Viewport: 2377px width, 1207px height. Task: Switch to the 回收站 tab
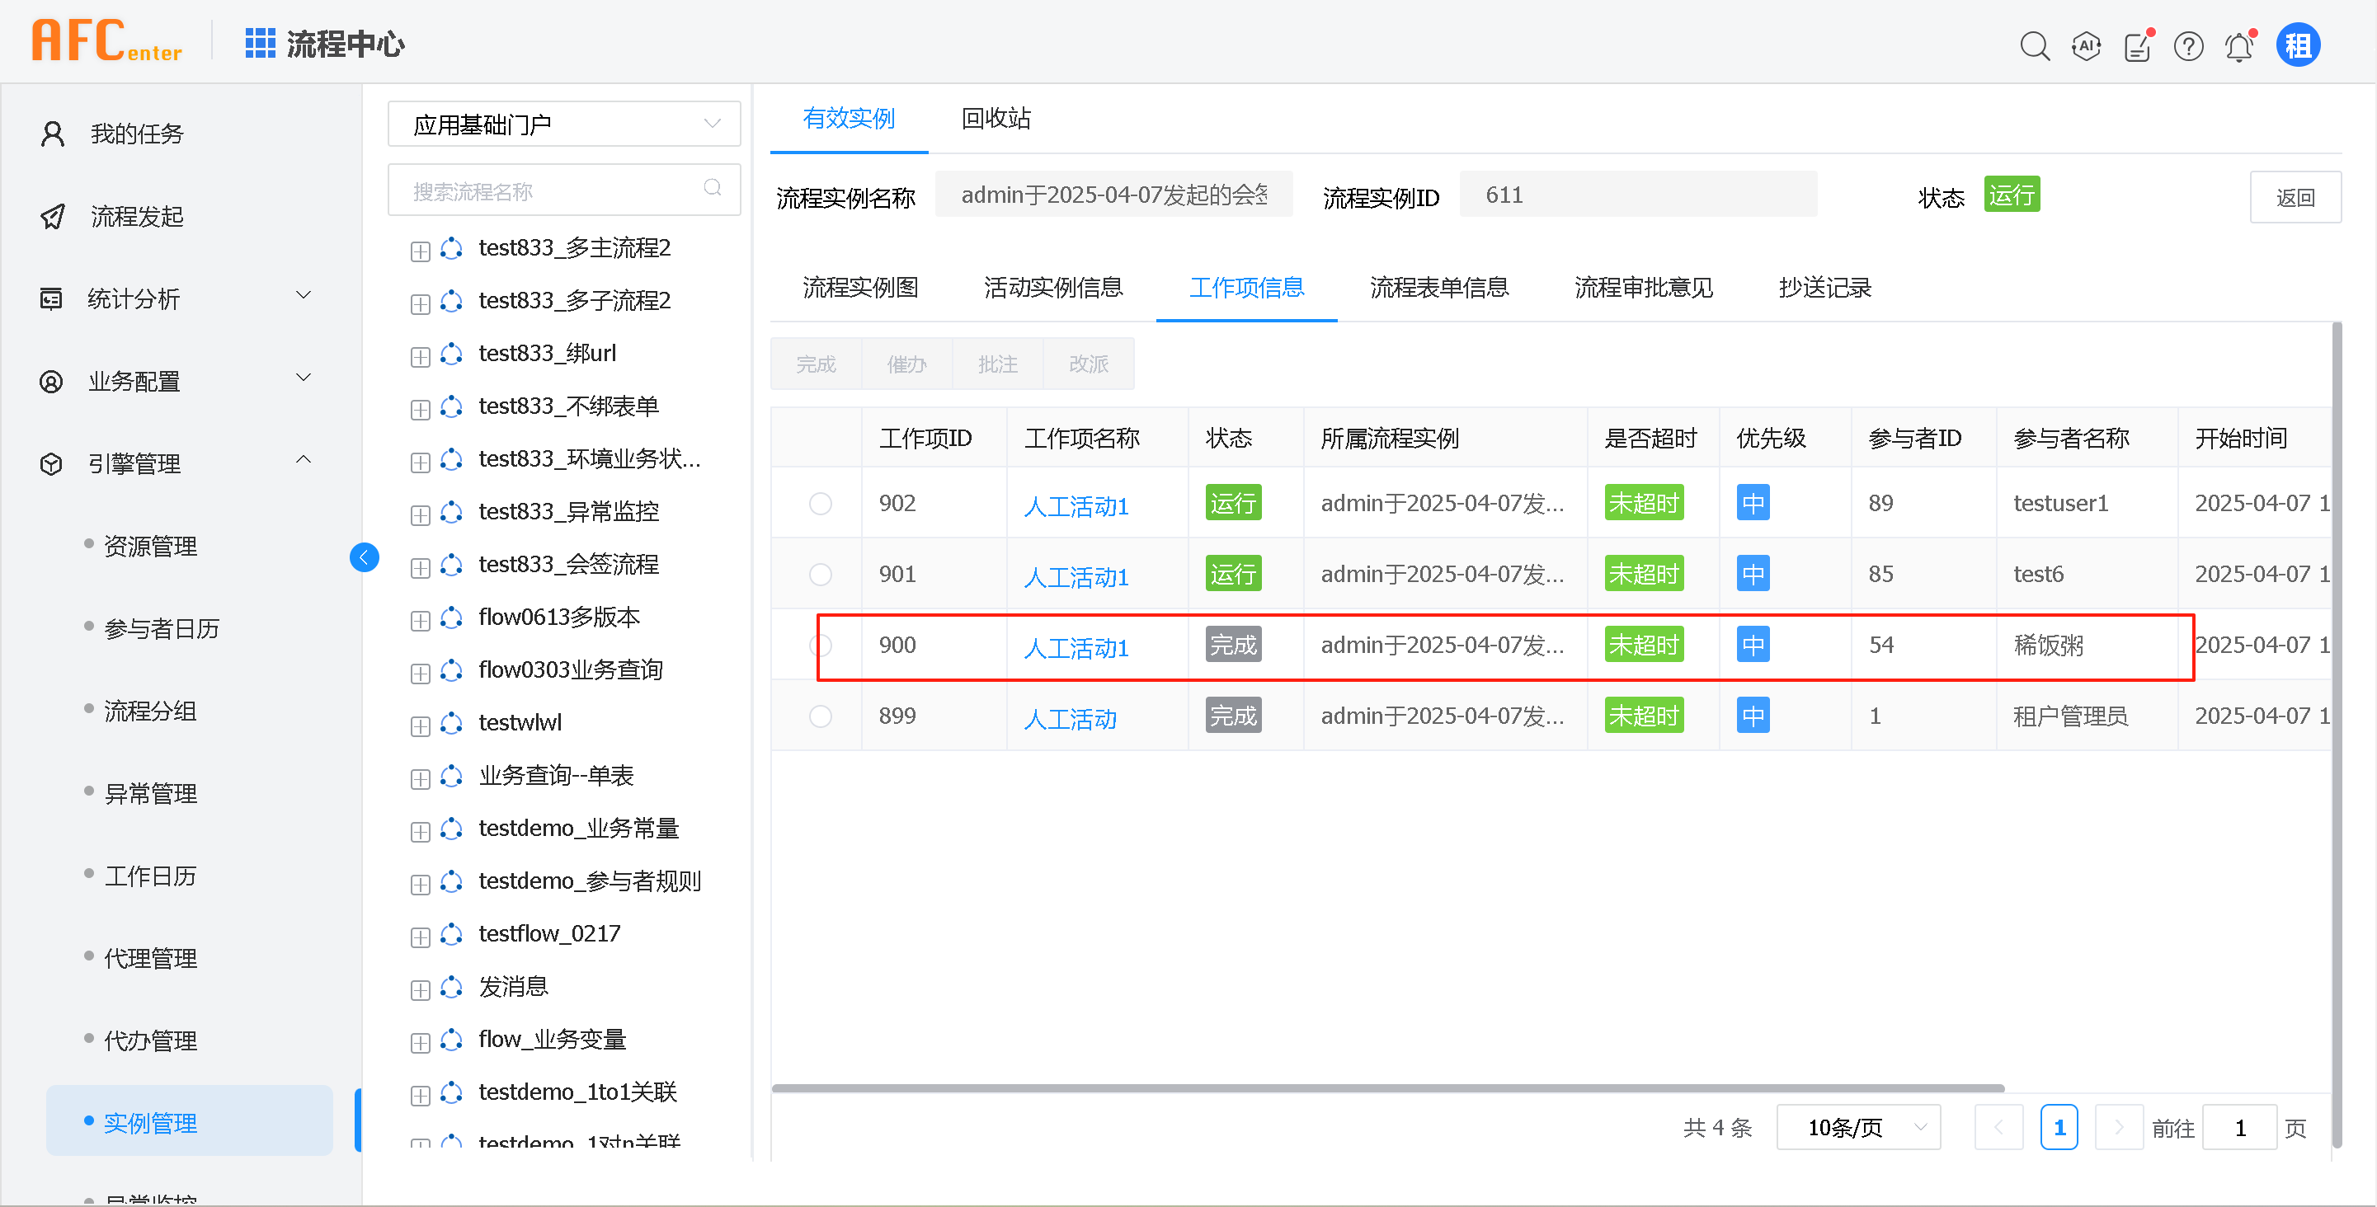click(x=995, y=118)
